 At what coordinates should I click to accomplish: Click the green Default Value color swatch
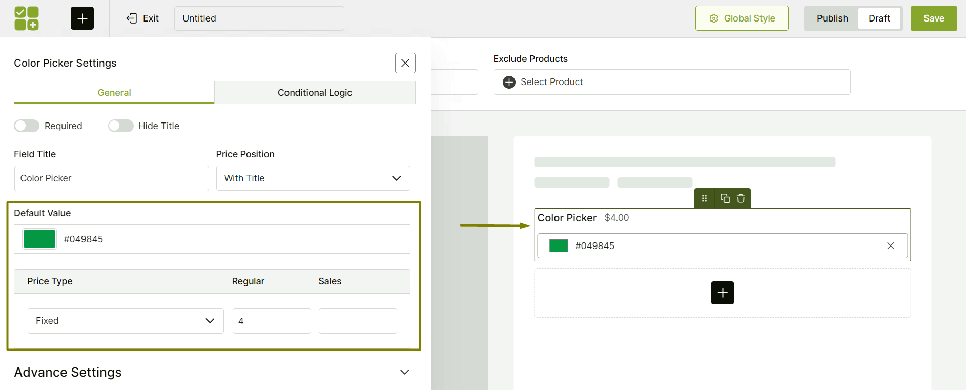click(x=39, y=239)
